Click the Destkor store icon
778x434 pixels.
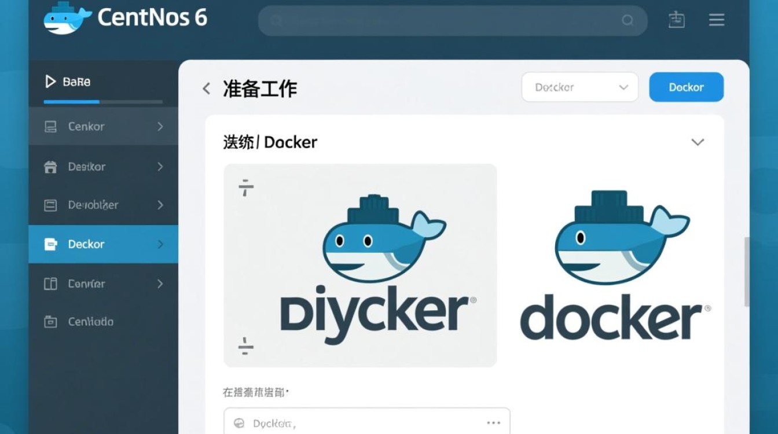pyautogui.click(x=50, y=167)
